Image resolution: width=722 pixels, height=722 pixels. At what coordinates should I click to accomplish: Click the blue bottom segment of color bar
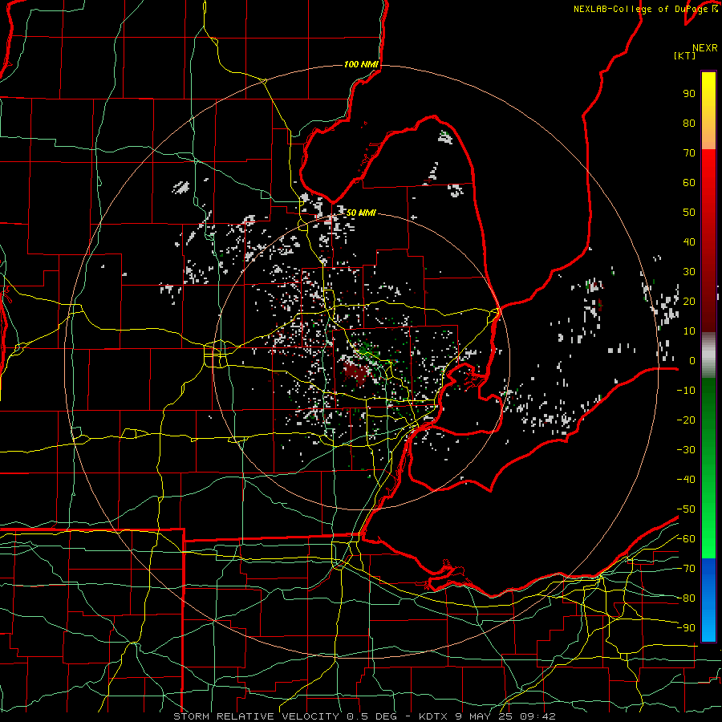708,599
